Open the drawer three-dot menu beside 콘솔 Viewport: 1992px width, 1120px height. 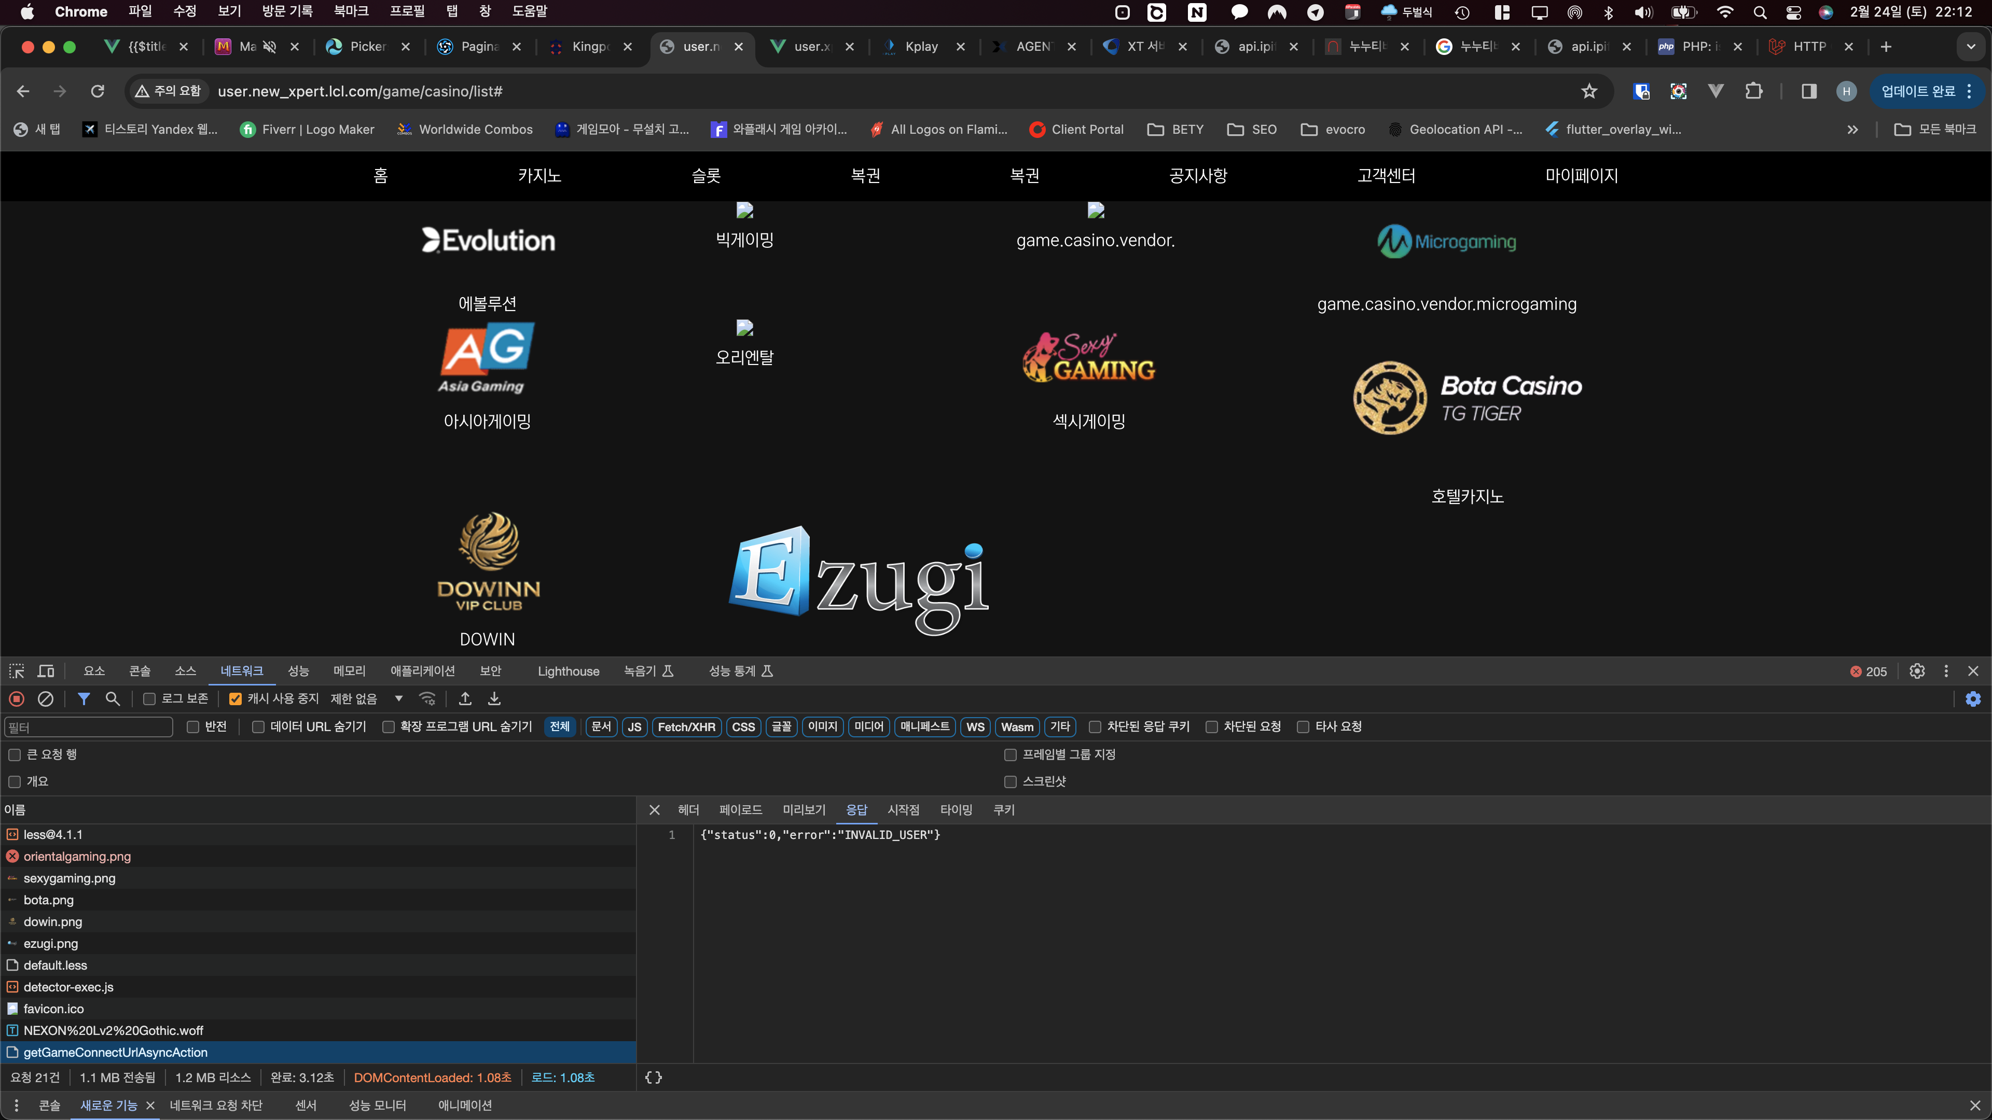pos(16,1105)
